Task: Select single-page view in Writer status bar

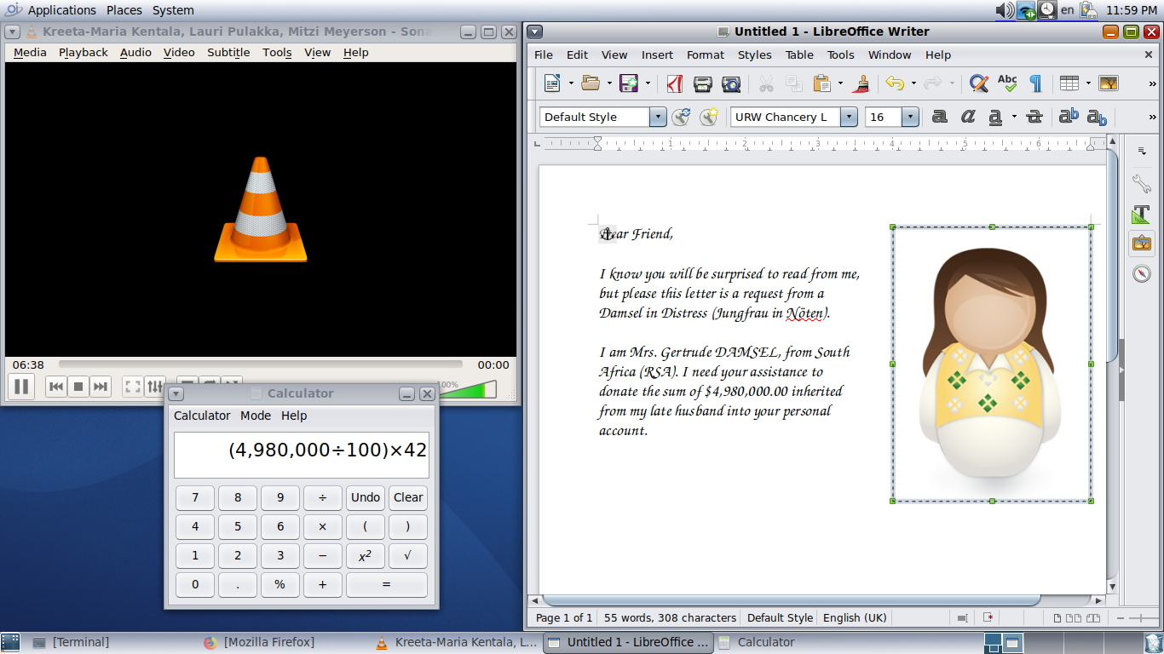Action: (1057, 618)
